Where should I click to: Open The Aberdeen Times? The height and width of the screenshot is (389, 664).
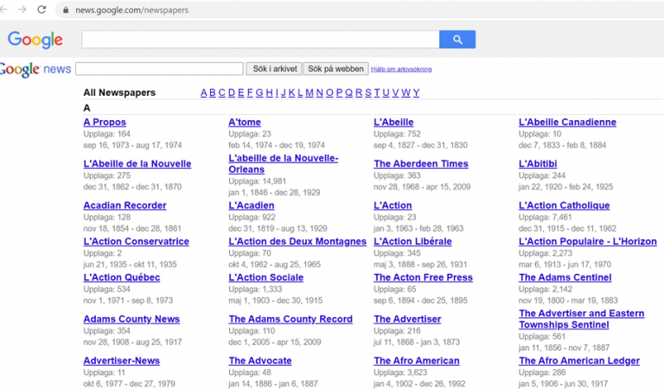[421, 163]
